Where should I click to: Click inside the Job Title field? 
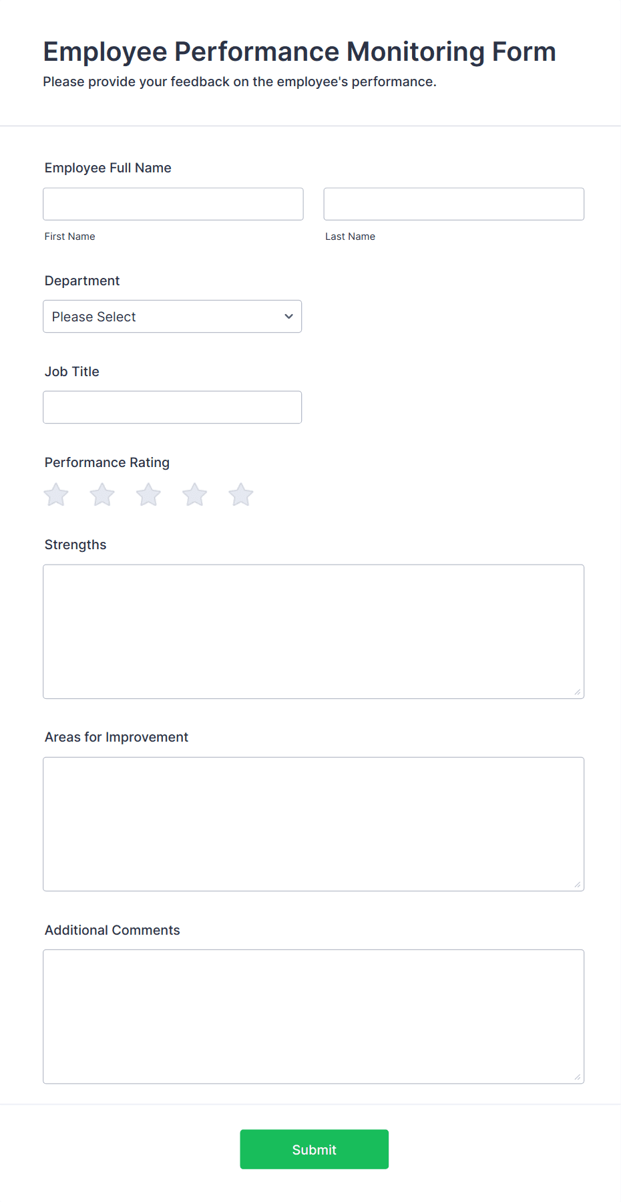tap(172, 406)
